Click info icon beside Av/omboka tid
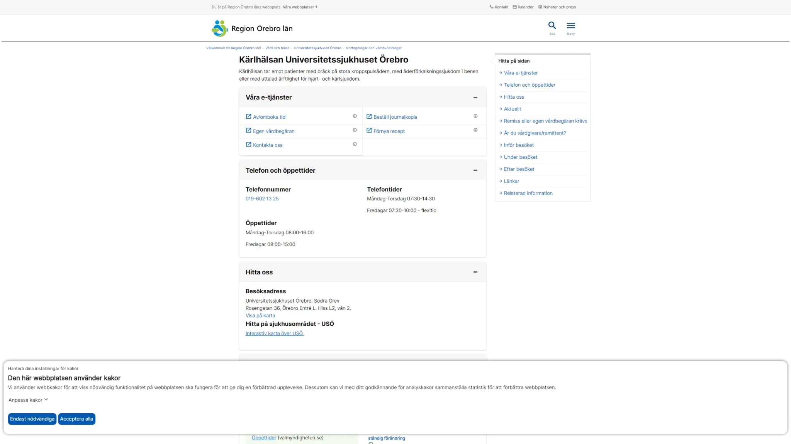791x444 pixels. [355, 116]
